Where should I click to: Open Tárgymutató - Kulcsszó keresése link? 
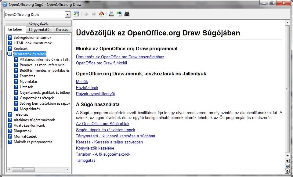tap(115, 136)
